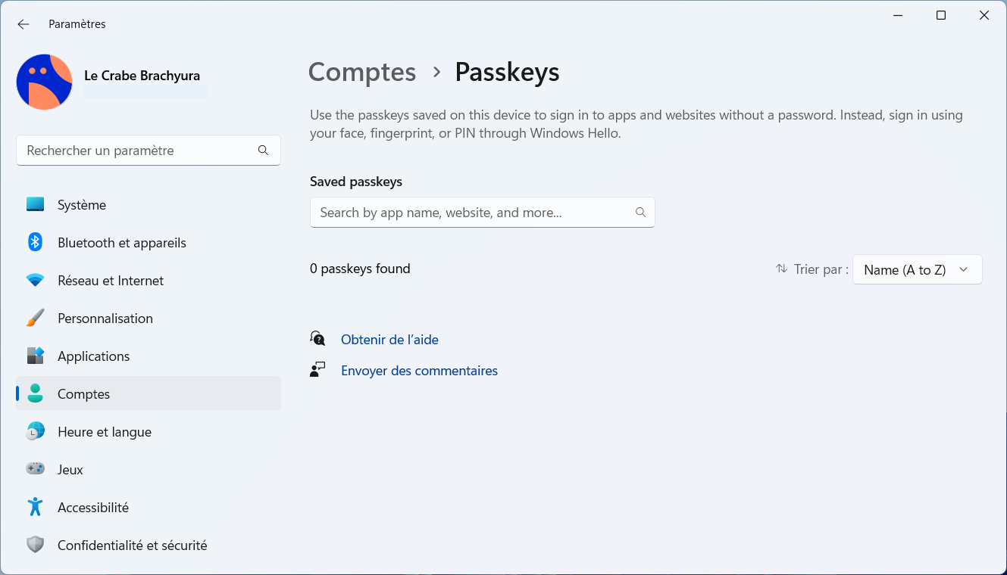Image resolution: width=1007 pixels, height=575 pixels.
Task: Click Envoyer des commentaires link
Action: [x=419, y=371]
